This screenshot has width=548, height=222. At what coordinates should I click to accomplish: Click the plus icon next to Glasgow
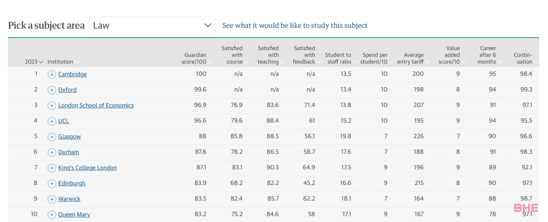[x=52, y=137]
